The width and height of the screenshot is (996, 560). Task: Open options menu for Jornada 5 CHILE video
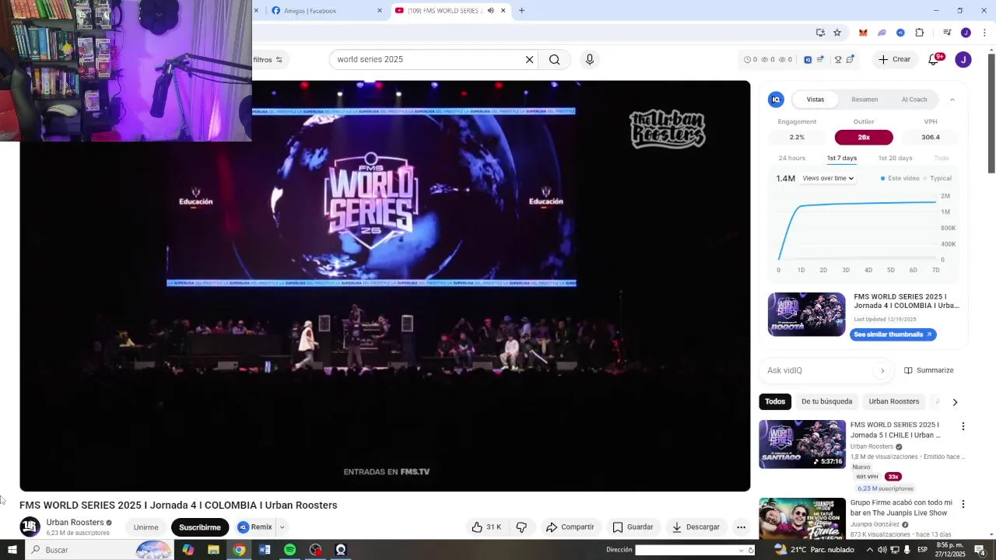coord(963,426)
